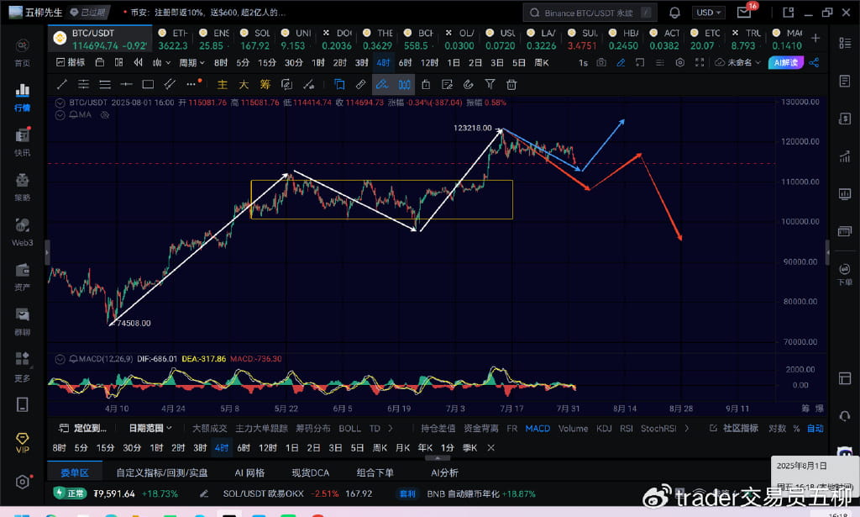Click the VIP diamond icon
The height and width of the screenshot is (517, 860).
click(x=22, y=443)
